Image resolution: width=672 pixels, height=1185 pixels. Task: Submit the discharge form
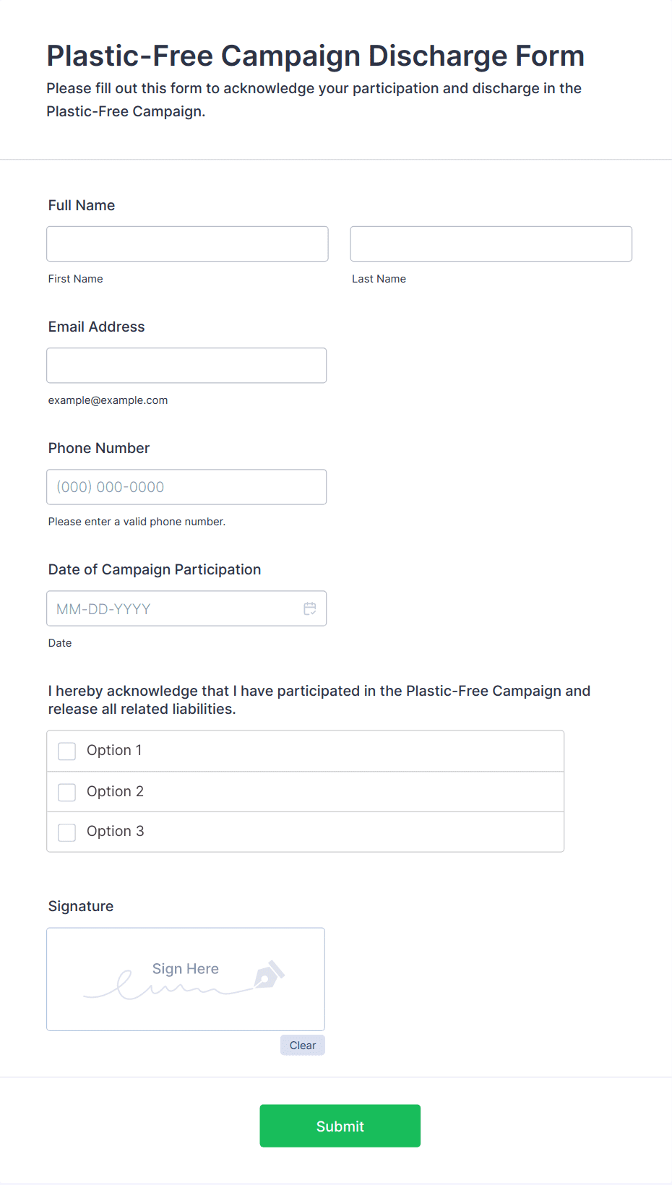[x=340, y=1126]
